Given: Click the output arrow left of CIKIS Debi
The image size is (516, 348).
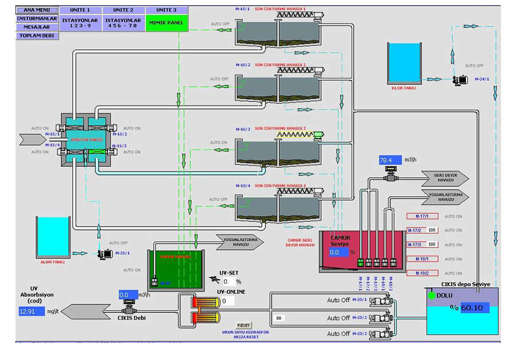Looking at the screenshot, I should tap(86, 311).
